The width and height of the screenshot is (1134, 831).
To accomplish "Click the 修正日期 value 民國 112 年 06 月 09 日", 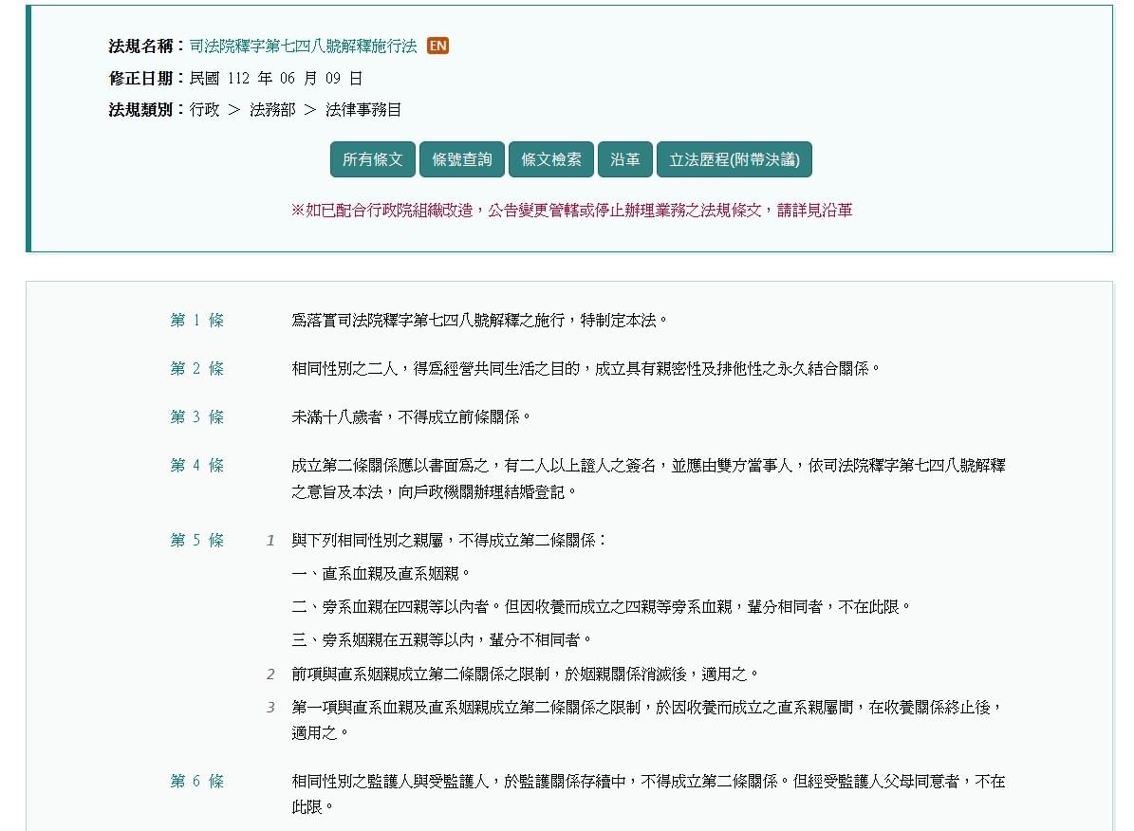I will pos(275,78).
